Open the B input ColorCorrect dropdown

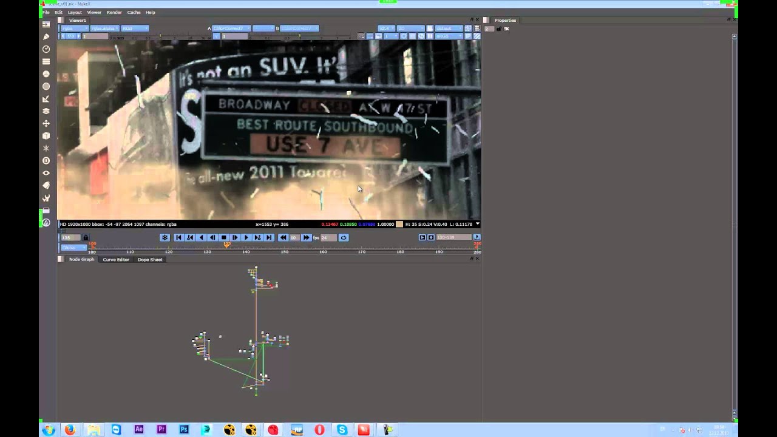click(299, 29)
